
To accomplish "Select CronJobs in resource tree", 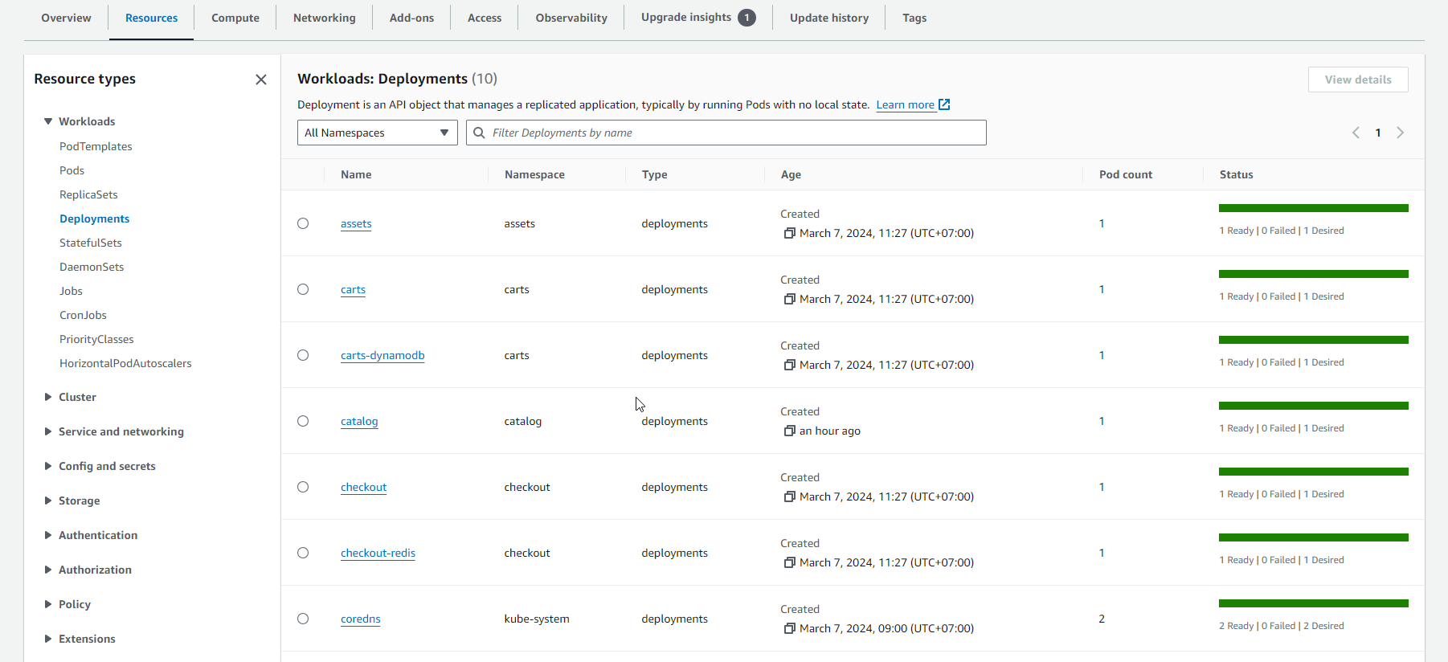I will click(x=83, y=315).
